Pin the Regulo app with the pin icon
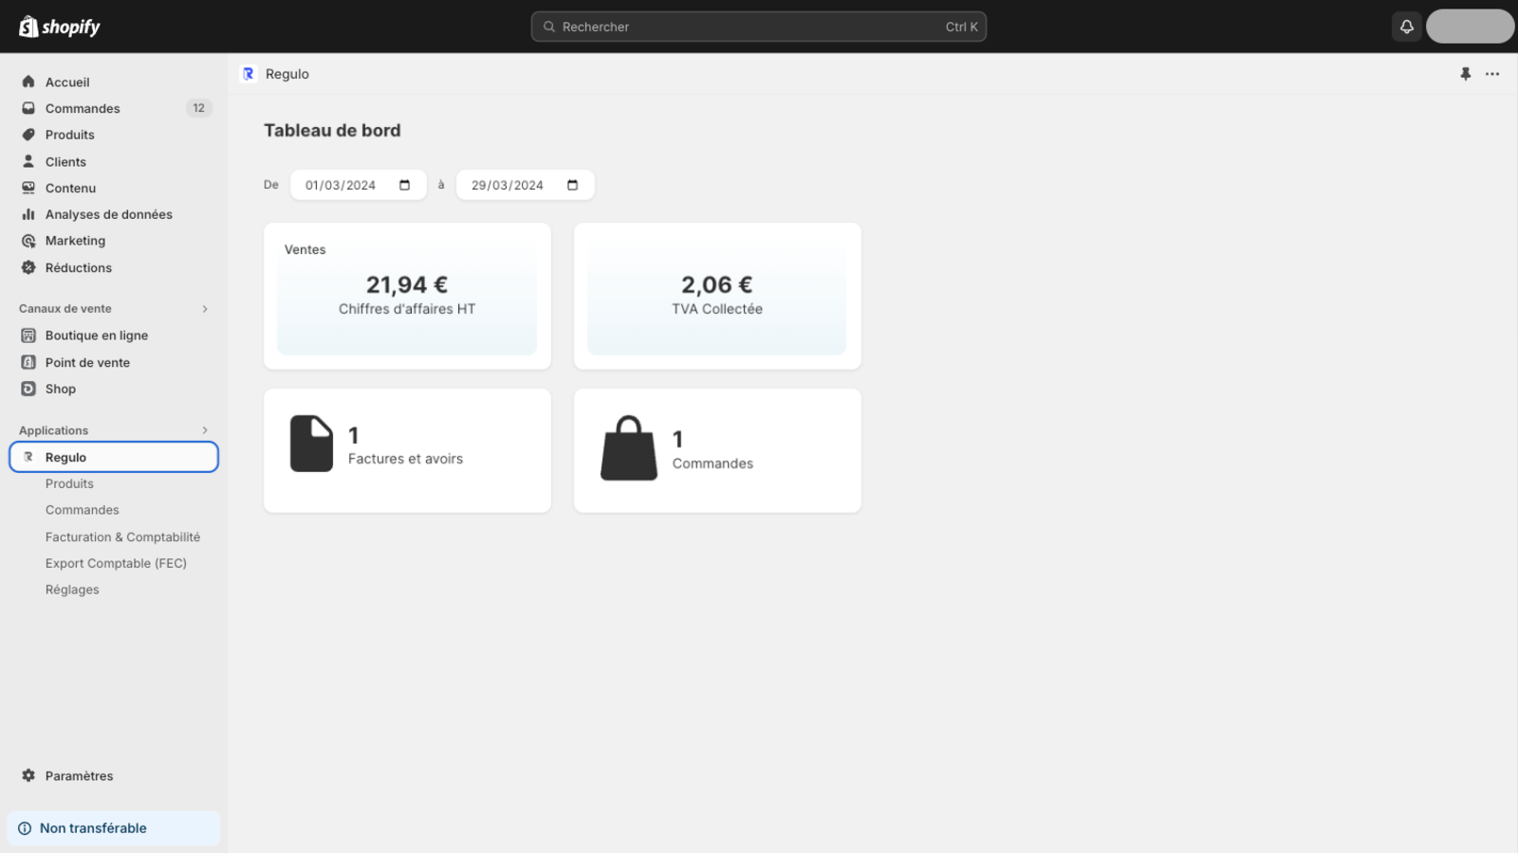This screenshot has width=1518, height=853. tap(1466, 74)
